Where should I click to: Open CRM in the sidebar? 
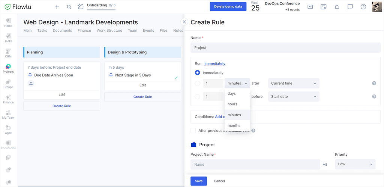pyautogui.click(x=8, y=53)
